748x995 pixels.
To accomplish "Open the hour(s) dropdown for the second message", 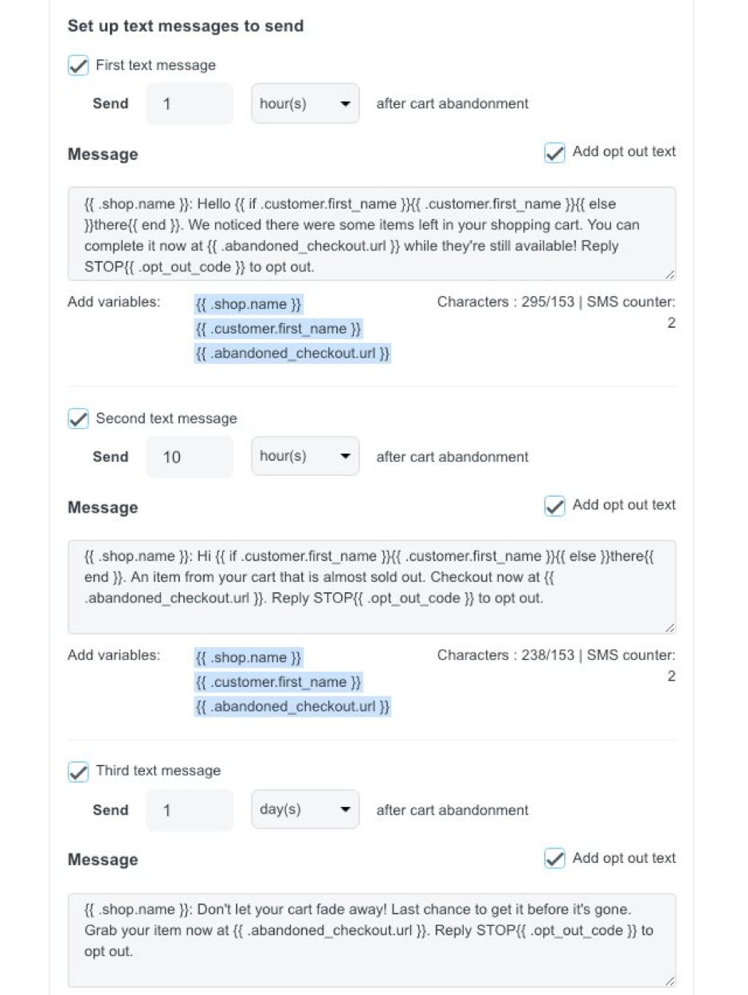I will pyautogui.click(x=305, y=456).
